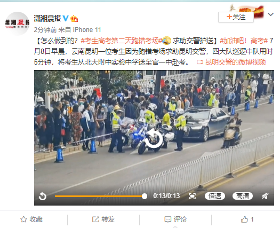Replay video using center replay icon
Image resolution: width=280 pixels, height=228 pixels.
[154, 139]
